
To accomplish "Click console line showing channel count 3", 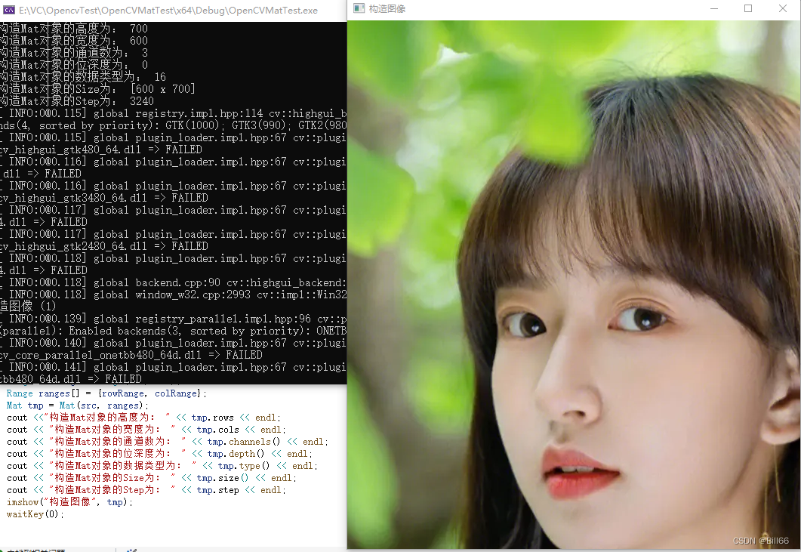I will (x=74, y=53).
